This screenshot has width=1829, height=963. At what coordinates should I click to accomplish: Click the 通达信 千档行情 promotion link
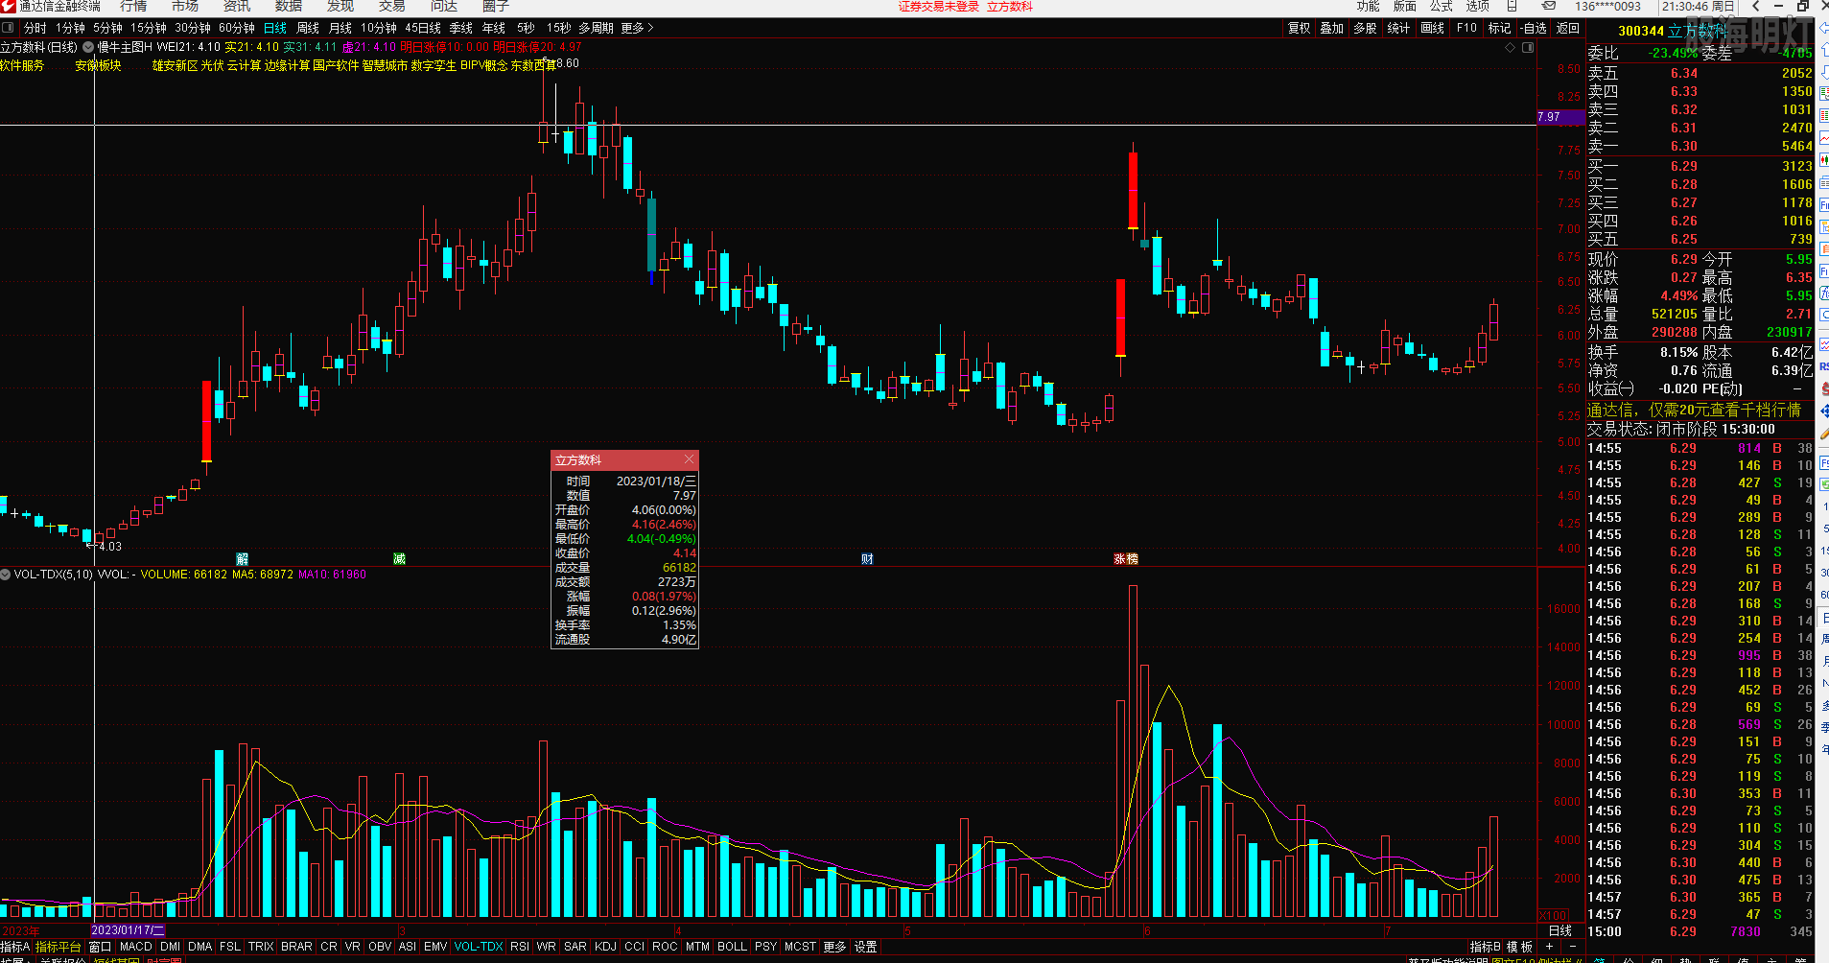click(x=1694, y=410)
